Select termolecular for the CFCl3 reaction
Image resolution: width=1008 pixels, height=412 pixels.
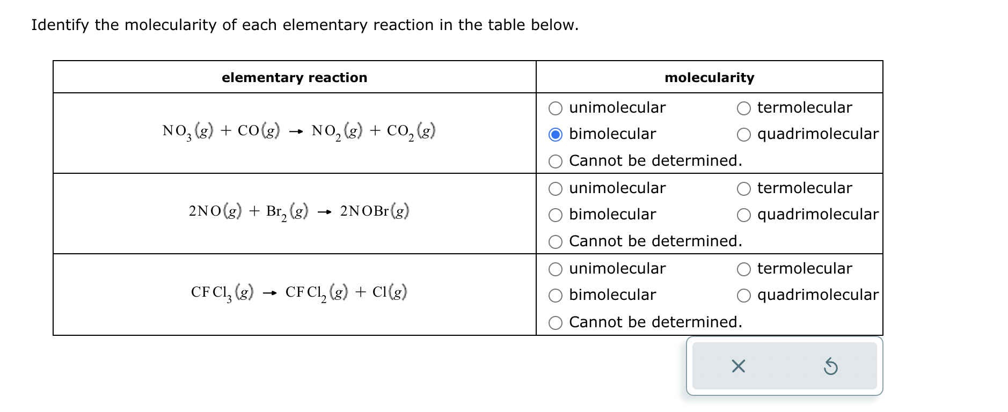(x=744, y=269)
